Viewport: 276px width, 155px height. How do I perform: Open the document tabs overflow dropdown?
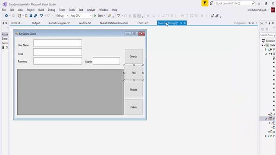257,23
